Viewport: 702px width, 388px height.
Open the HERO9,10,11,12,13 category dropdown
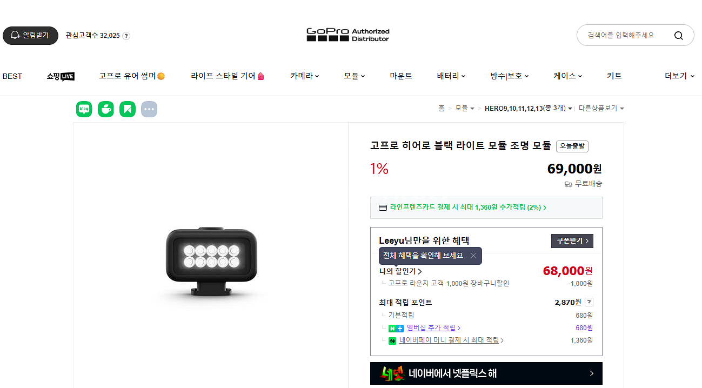pyautogui.click(x=528, y=109)
